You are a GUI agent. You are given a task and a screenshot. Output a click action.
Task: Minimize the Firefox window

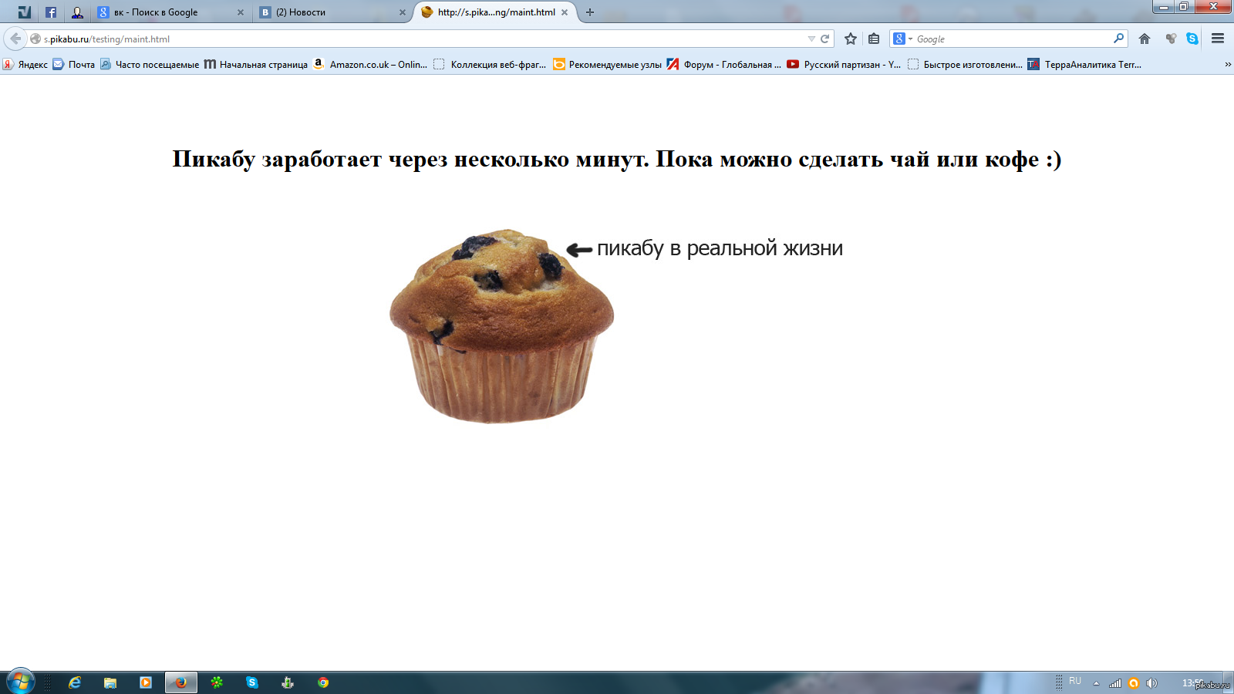(1163, 7)
